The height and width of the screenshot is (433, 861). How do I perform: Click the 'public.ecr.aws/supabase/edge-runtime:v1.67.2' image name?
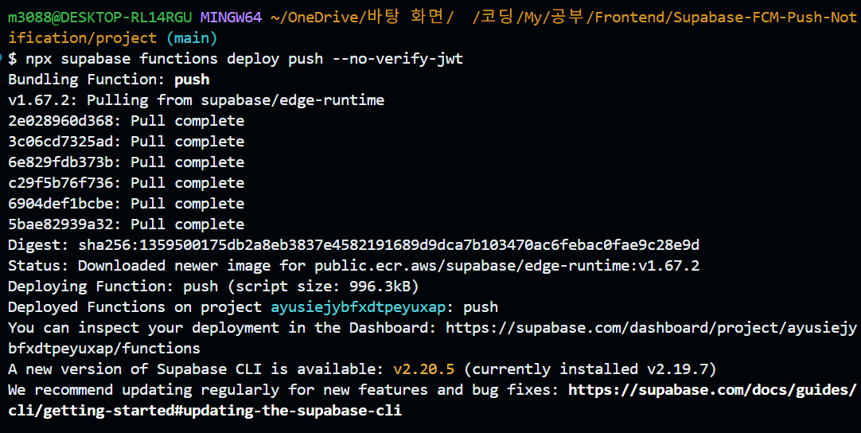[507, 265]
